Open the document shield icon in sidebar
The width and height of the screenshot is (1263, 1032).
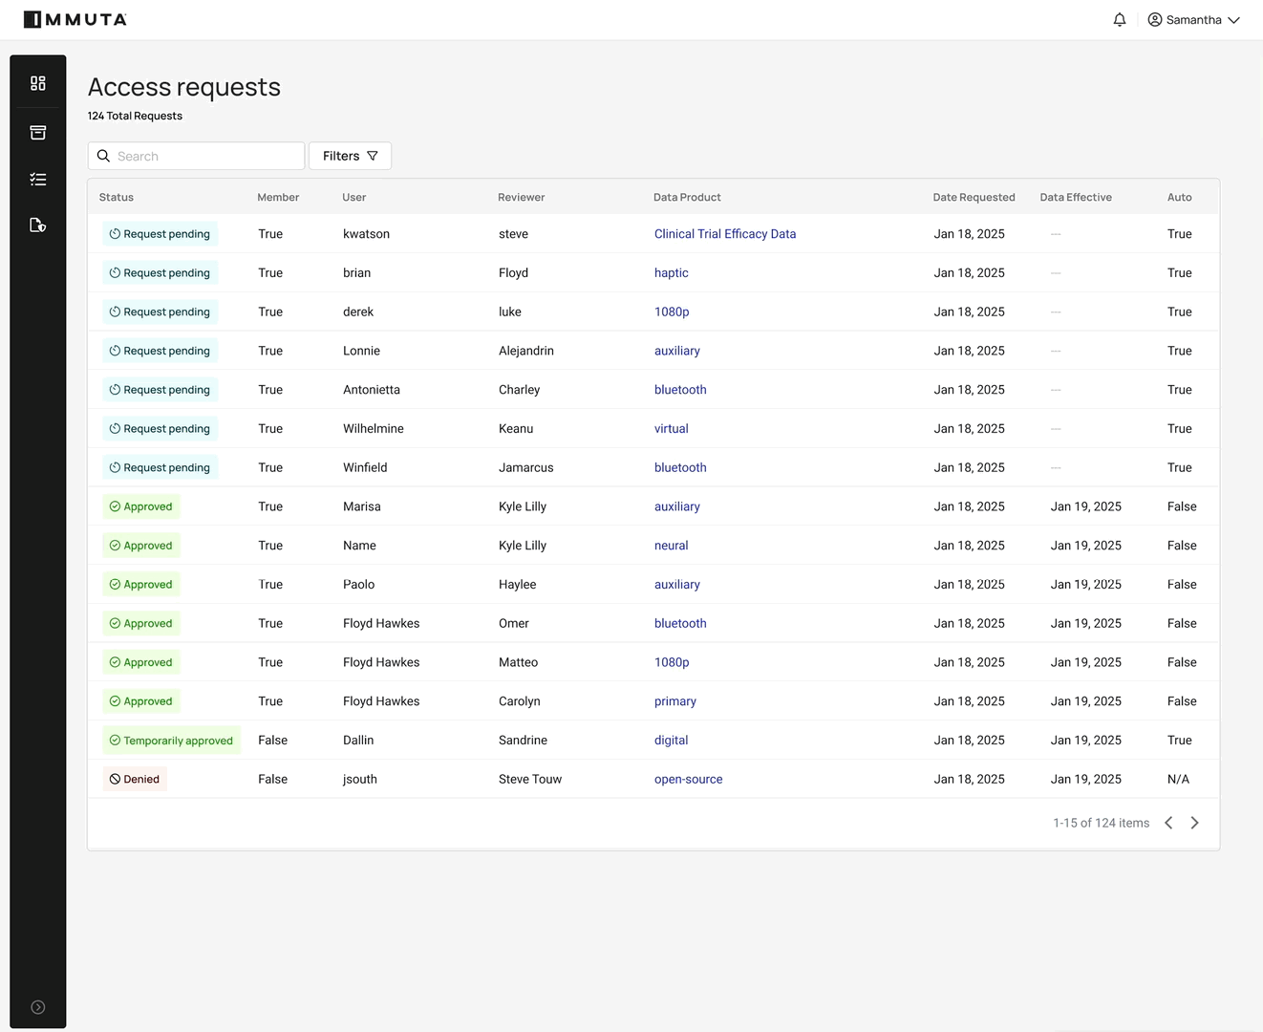click(x=38, y=226)
